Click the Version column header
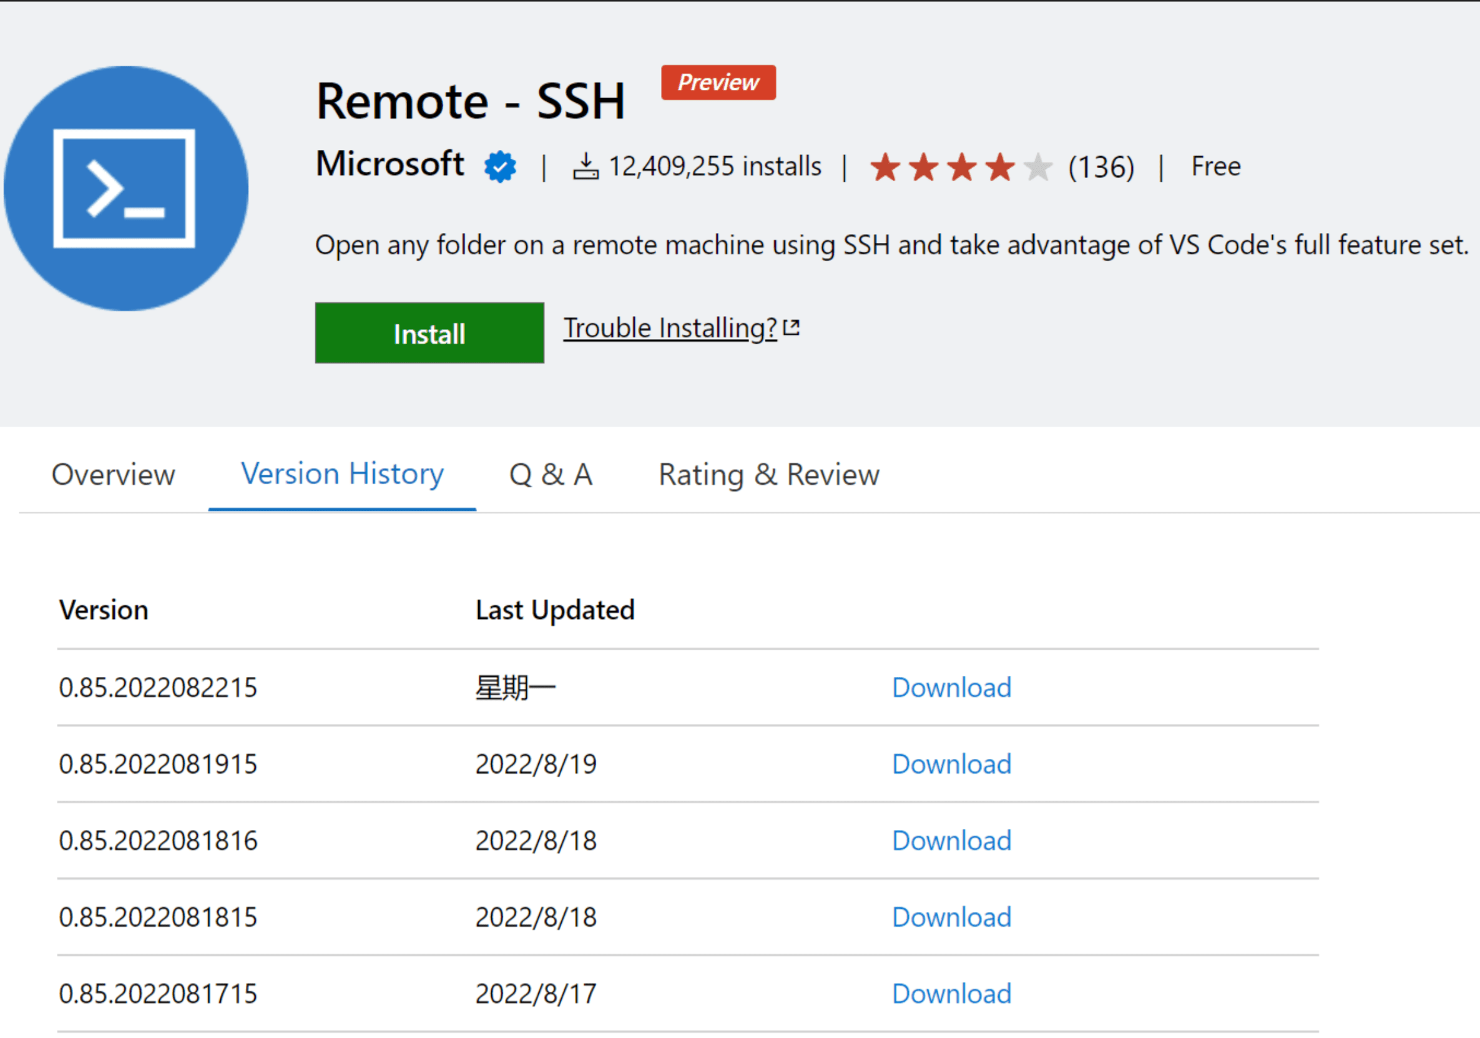Viewport: 1480px width, 1038px height. click(x=104, y=610)
